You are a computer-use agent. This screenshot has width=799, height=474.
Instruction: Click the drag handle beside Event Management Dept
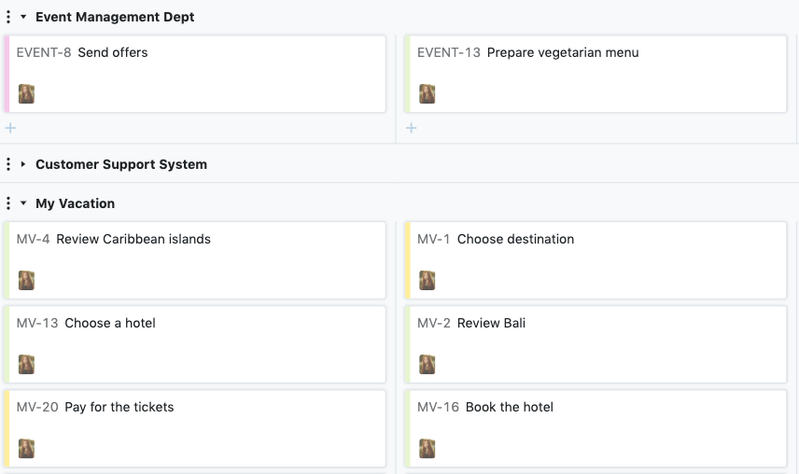pos(8,17)
